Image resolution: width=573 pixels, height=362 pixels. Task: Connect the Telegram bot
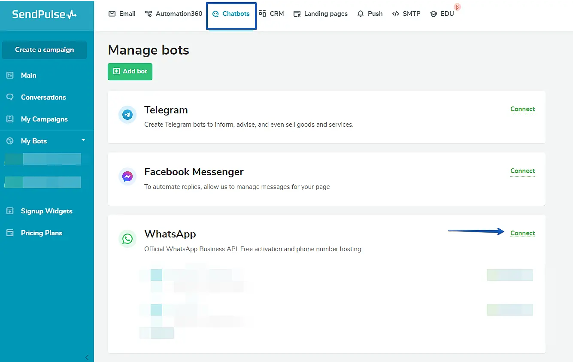pos(522,109)
